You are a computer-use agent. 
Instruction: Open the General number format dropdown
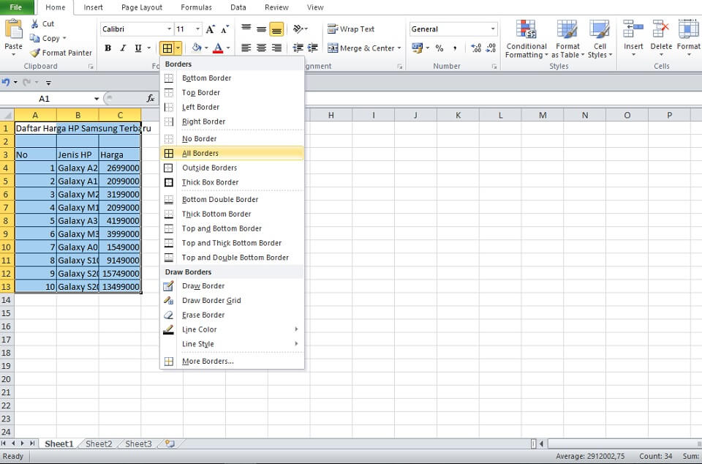pyautogui.click(x=492, y=29)
